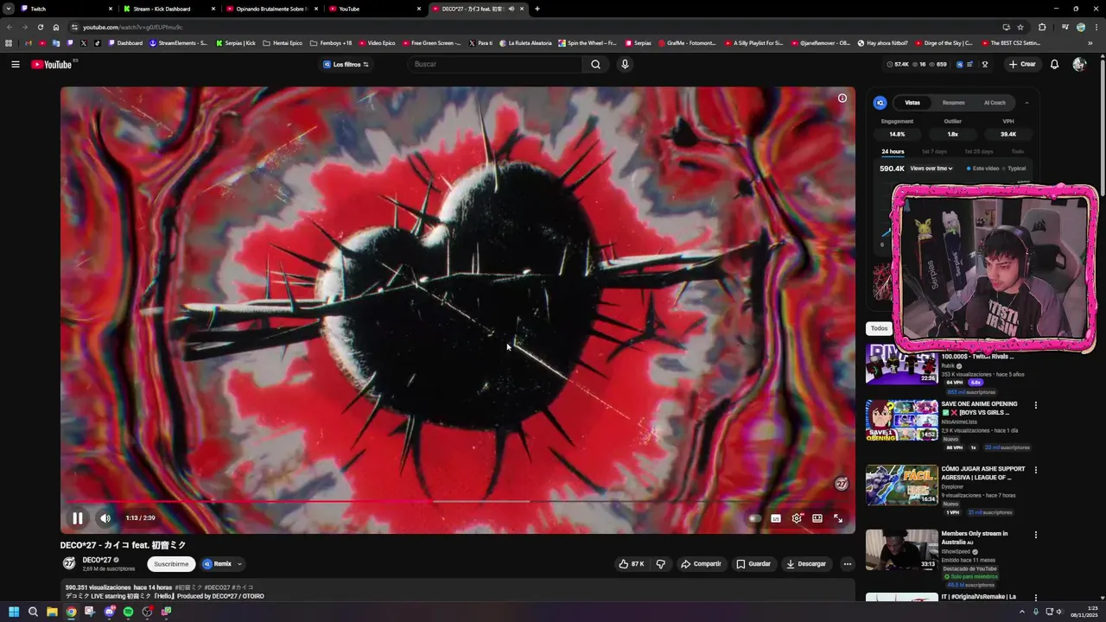
Task: Seek on the red video progress bar
Action: click(x=458, y=501)
